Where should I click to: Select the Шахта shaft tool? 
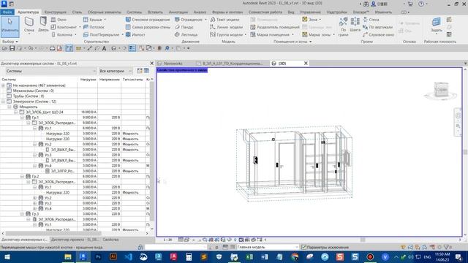(355, 25)
